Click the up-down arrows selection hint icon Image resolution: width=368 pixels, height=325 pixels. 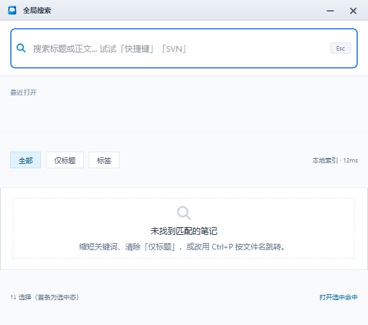[13, 297]
